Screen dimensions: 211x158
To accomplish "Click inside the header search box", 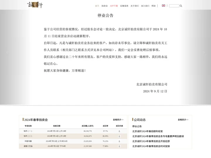I will (174, 6).
